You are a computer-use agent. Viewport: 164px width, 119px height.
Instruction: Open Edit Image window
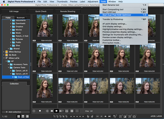tap(14, 11)
